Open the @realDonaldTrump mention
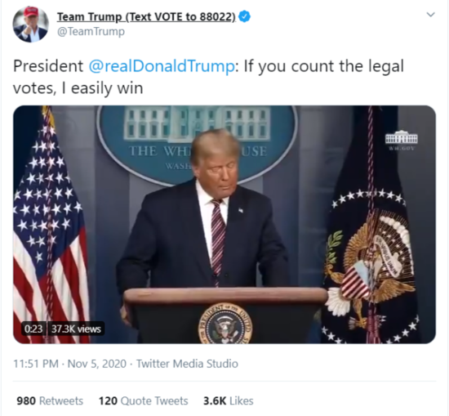449x416 pixels. point(162,66)
